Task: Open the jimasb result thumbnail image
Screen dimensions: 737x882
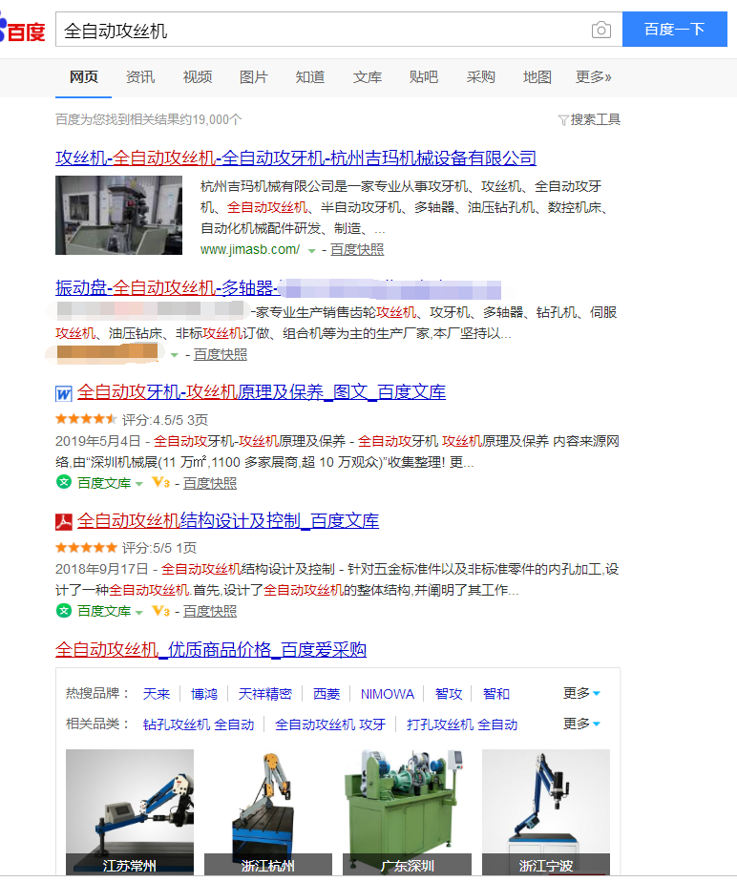Action: tap(118, 215)
